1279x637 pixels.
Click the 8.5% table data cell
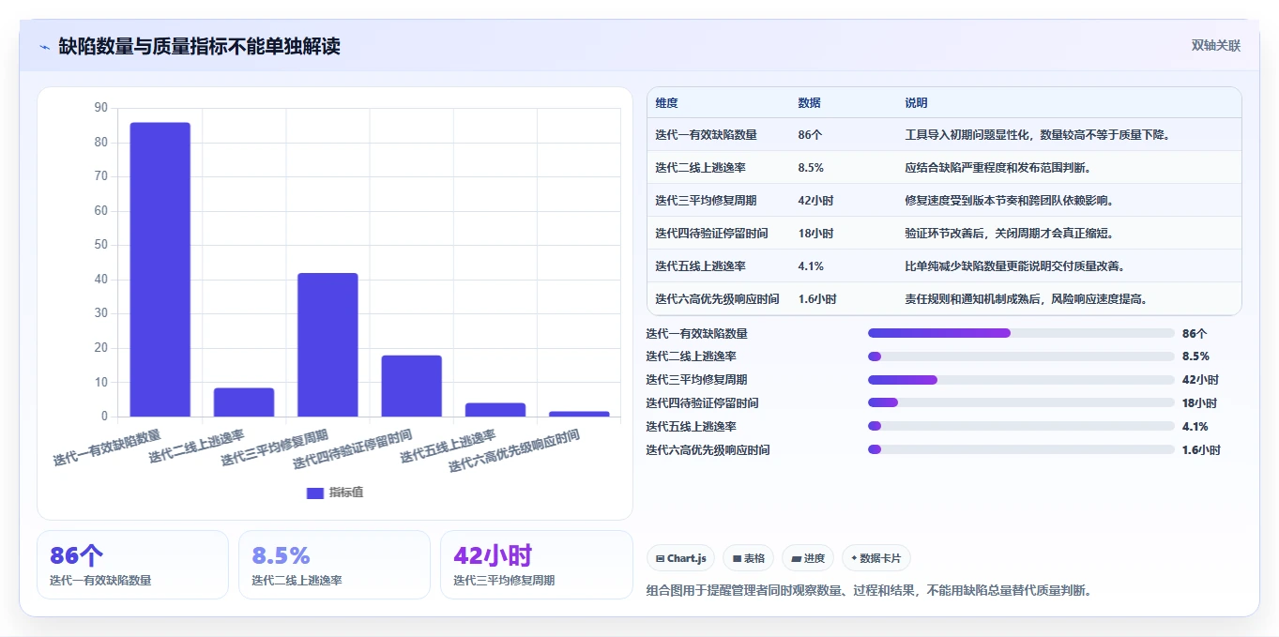812,168
